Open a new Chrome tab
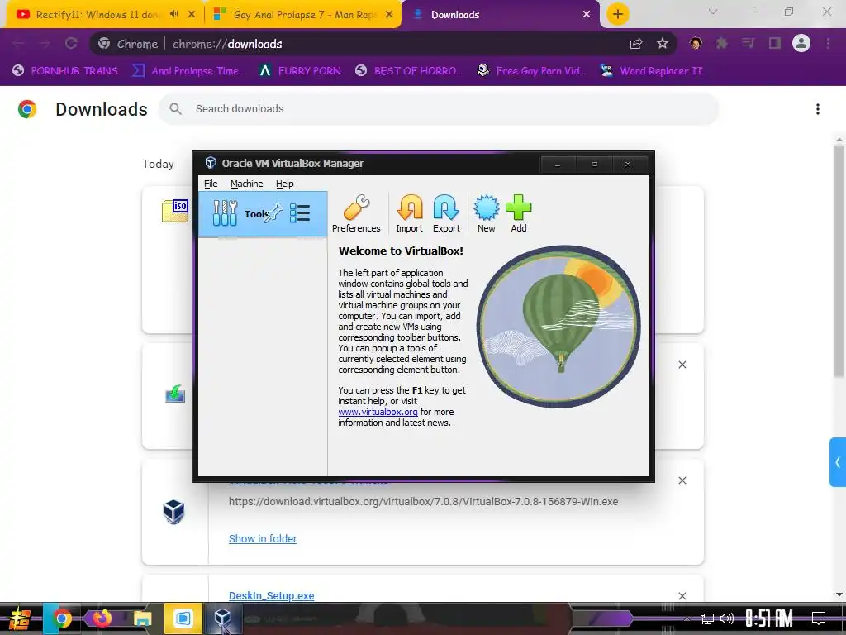 (618, 15)
